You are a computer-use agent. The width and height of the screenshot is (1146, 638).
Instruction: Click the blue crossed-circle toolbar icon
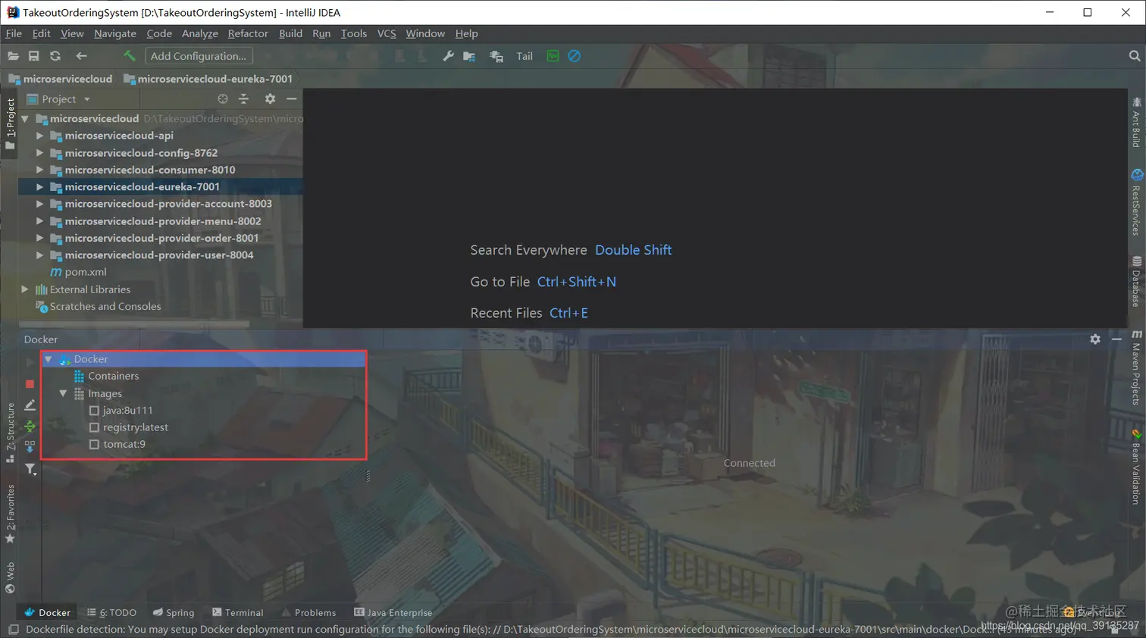click(x=575, y=56)
